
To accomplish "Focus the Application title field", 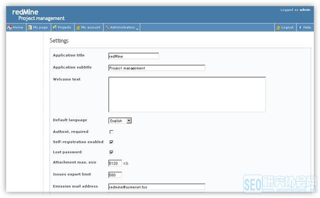I will pos(133,56).
